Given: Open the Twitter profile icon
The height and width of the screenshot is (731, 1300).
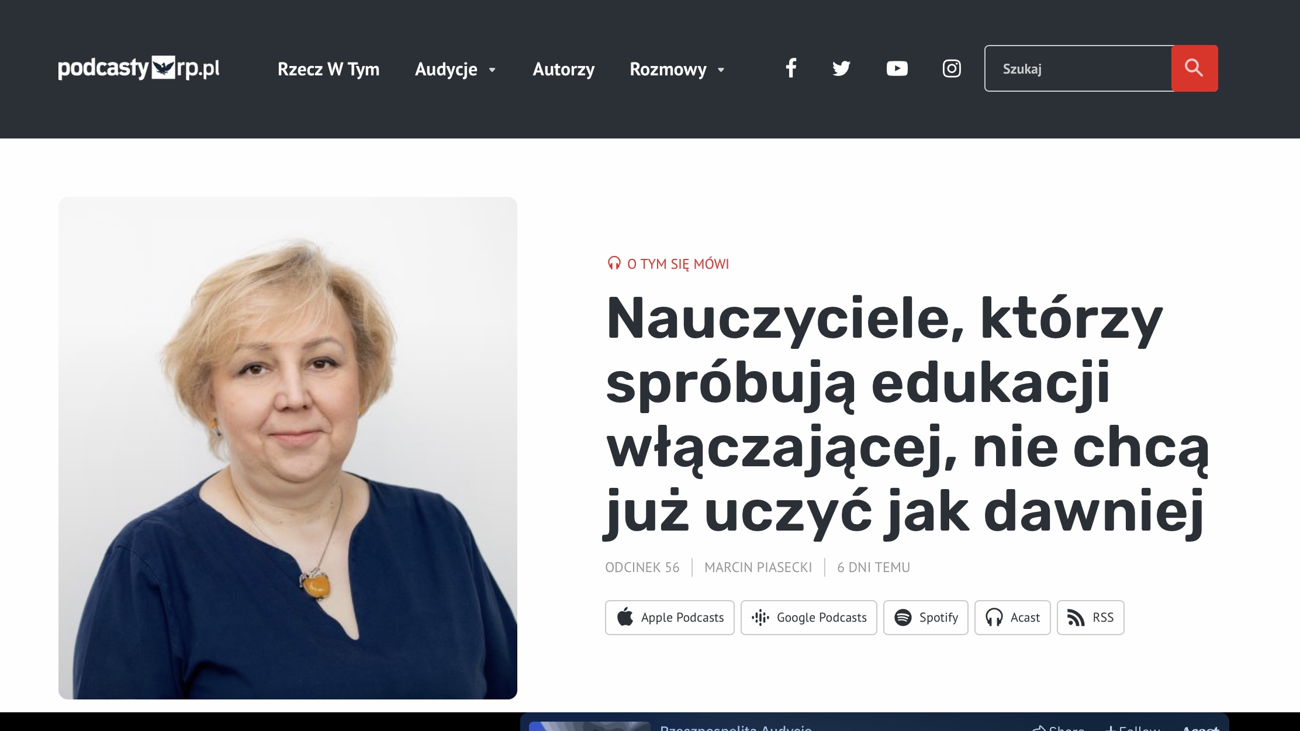Looking at the screenshot, I should (x=841, y=68).
